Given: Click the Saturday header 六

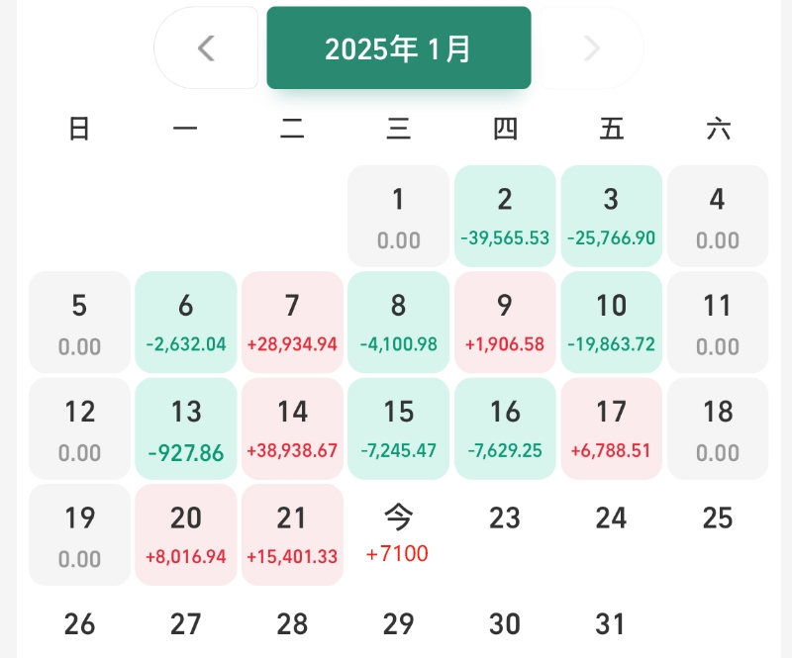Looking at the screenshot, I should 719,129.
